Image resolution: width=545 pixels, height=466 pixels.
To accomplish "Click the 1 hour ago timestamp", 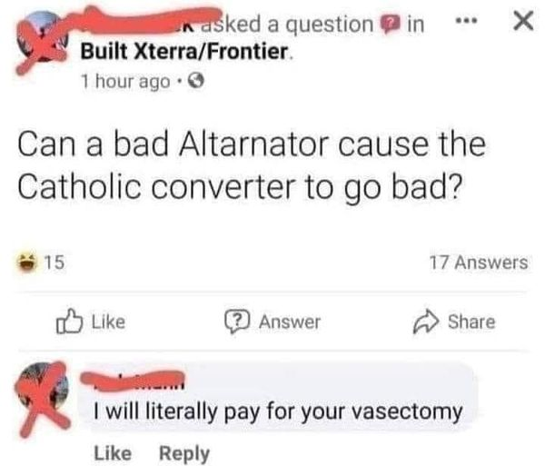I will 125,82.
